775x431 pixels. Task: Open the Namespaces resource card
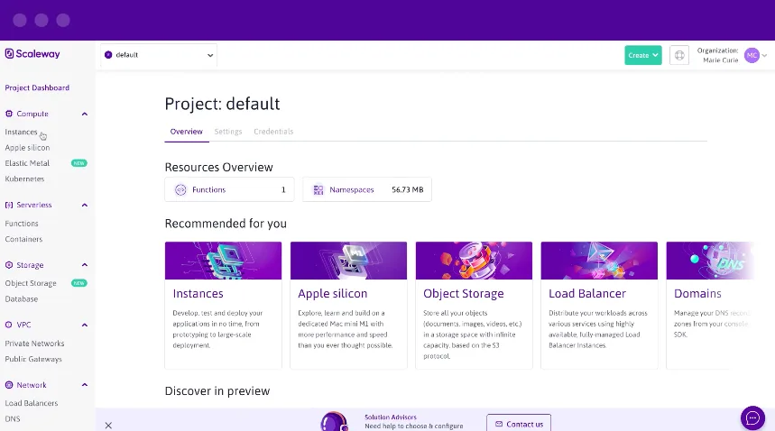tap(366, 189)
